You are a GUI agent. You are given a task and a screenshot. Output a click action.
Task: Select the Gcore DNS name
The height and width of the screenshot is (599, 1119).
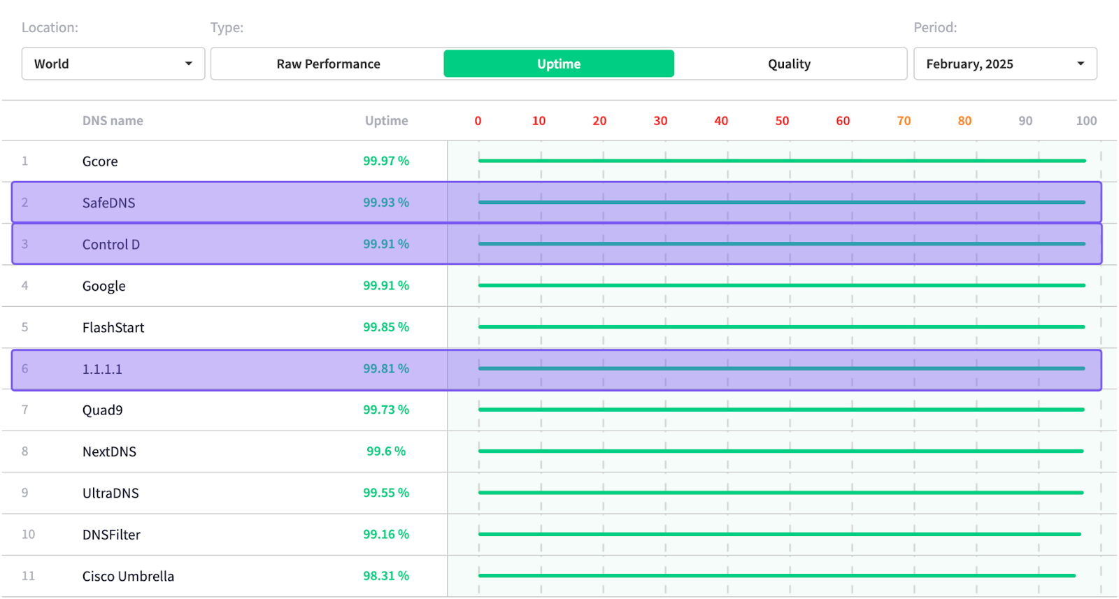pos(100,161)
